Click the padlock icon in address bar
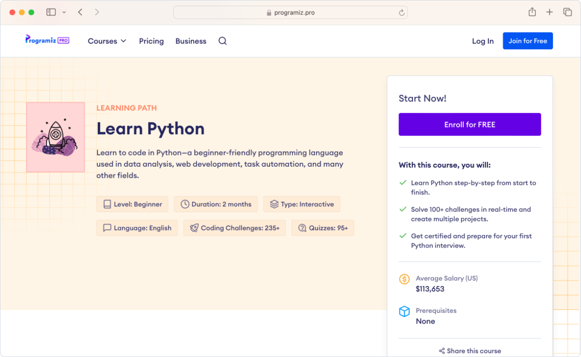 tap(269, 13)
